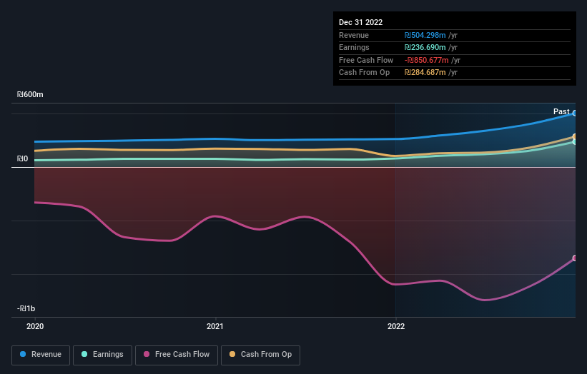Click the Cash From Op label in tooltip
Screen dimensions: 587x374
click(x=364, y=73)
